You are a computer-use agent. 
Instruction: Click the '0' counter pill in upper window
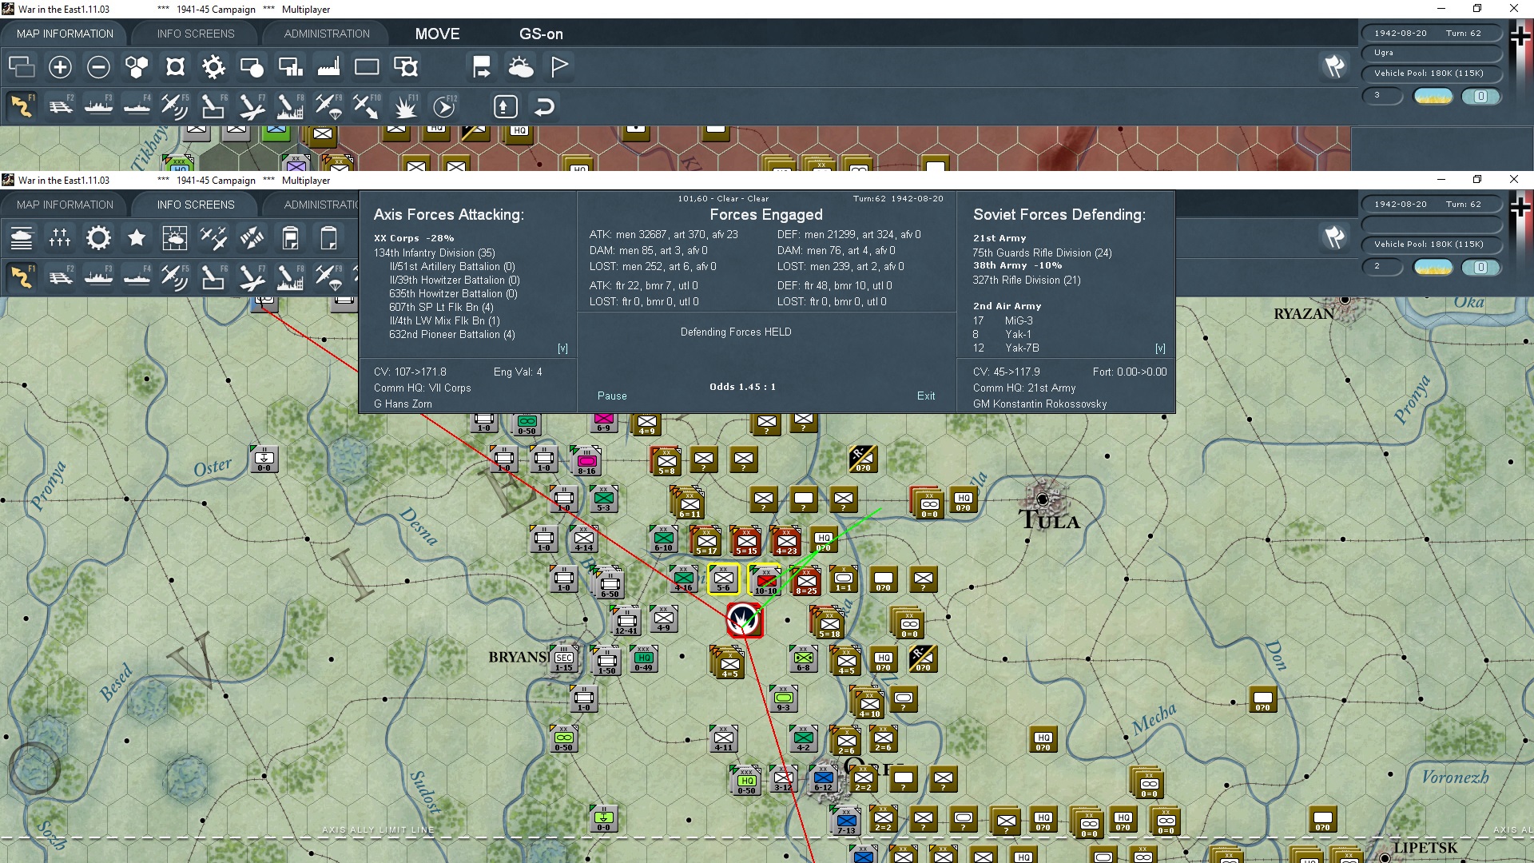[x=1480, y=97]
